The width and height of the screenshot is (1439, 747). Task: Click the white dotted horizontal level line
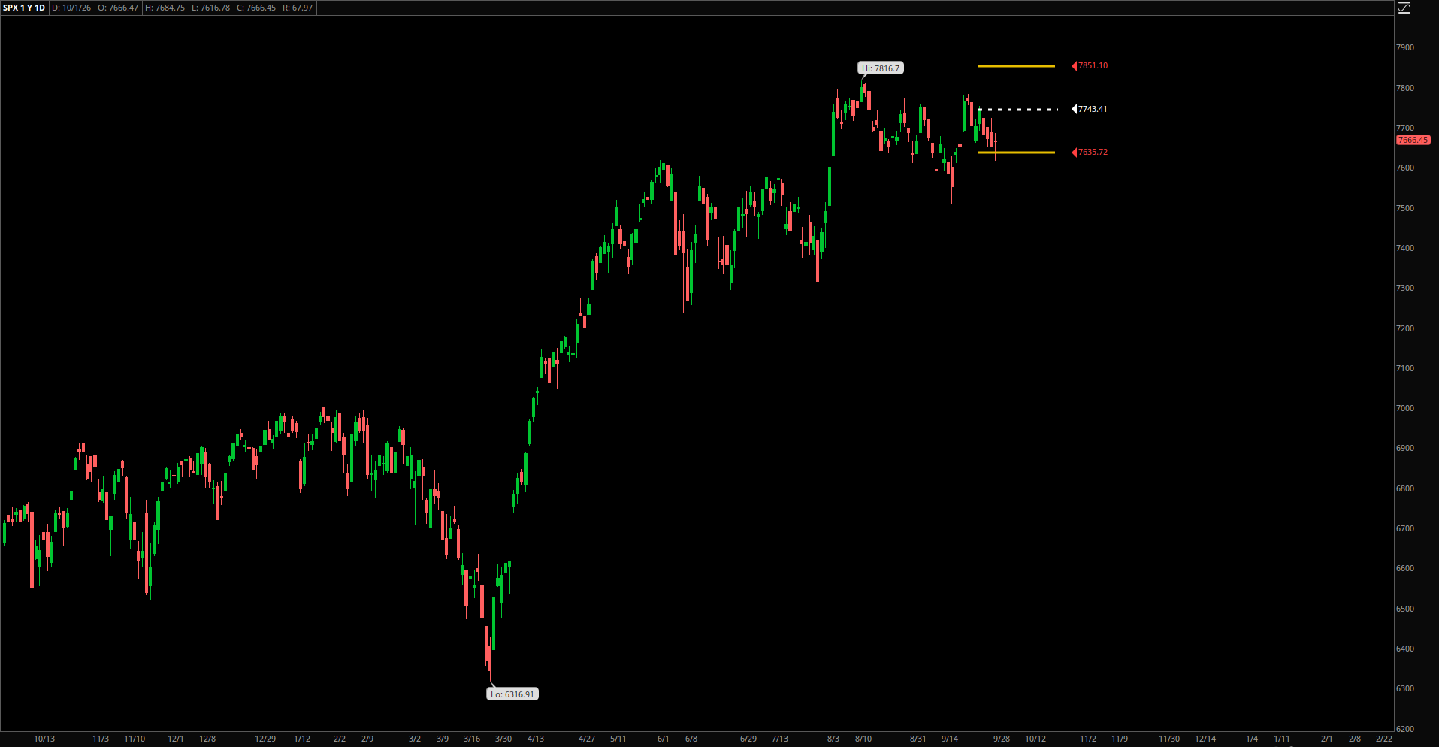[x=1018, y=110]
